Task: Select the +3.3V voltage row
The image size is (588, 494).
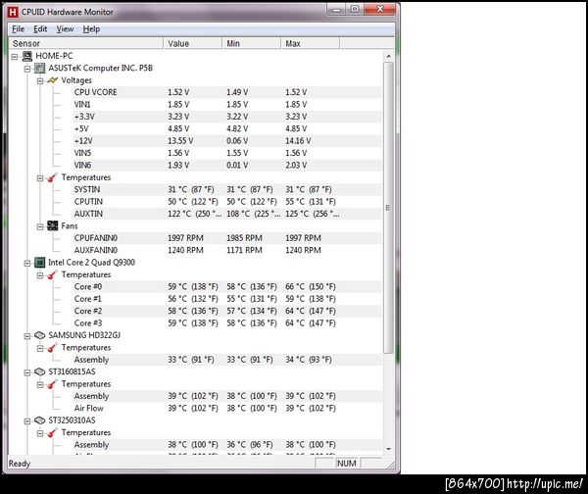Action: [x=227, y=117]
